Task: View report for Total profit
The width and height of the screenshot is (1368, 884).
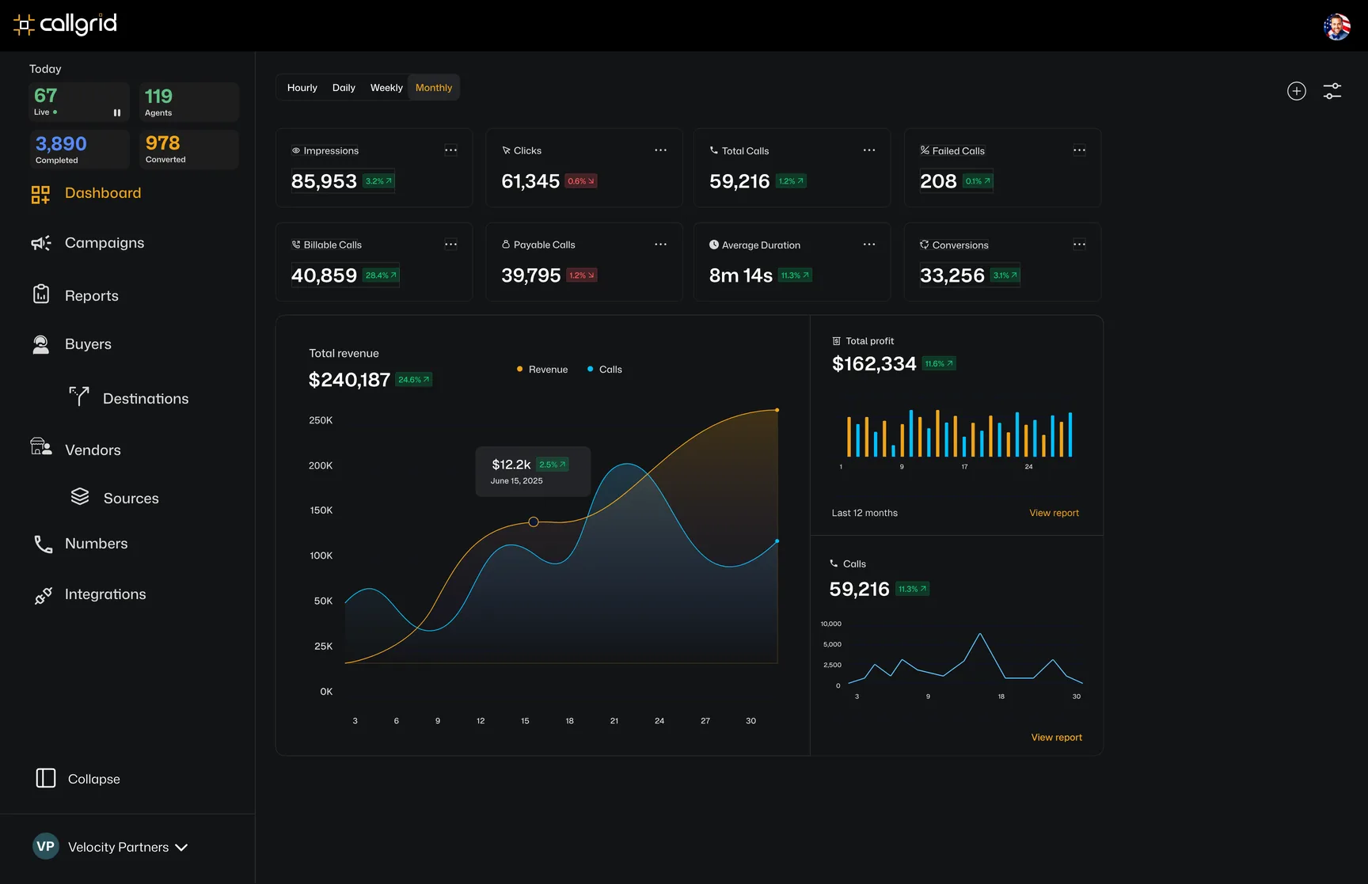Action: pos(1054,513)
